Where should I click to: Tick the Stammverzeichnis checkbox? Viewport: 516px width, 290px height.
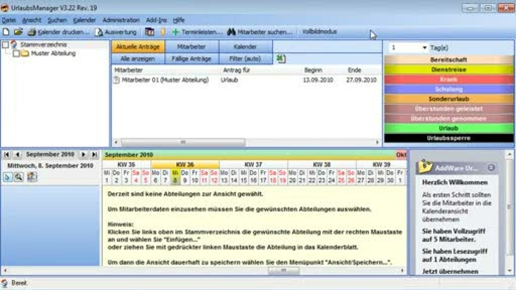point(6,45)
